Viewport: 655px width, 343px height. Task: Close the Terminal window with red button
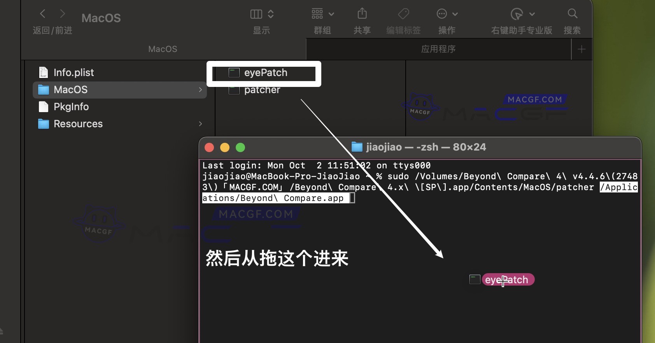(209, 147)
